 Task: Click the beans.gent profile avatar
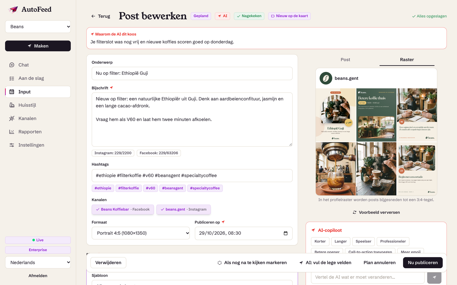(x=326, y=78)
